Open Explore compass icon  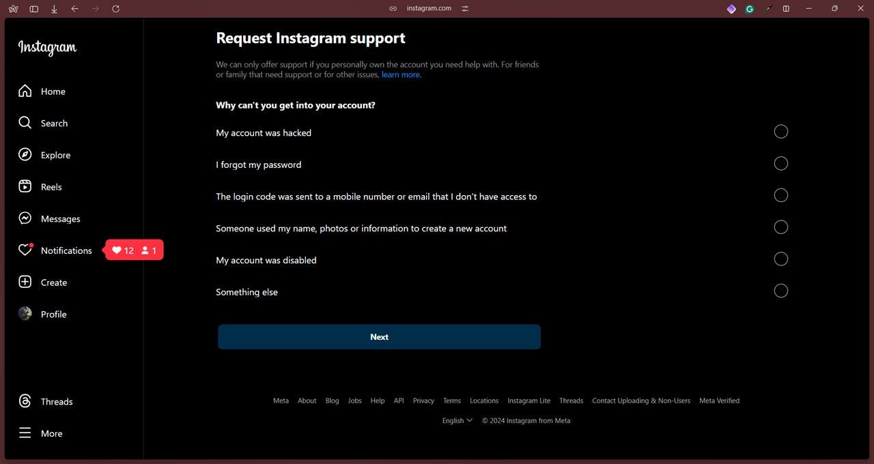coord(25,155)
